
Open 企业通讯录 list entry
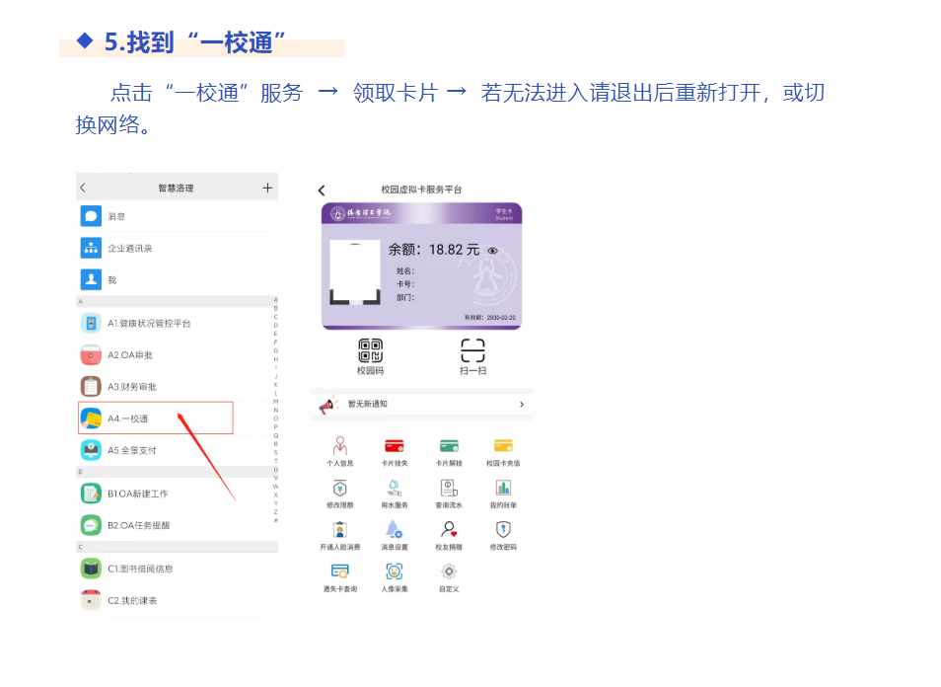pos(130,248)
